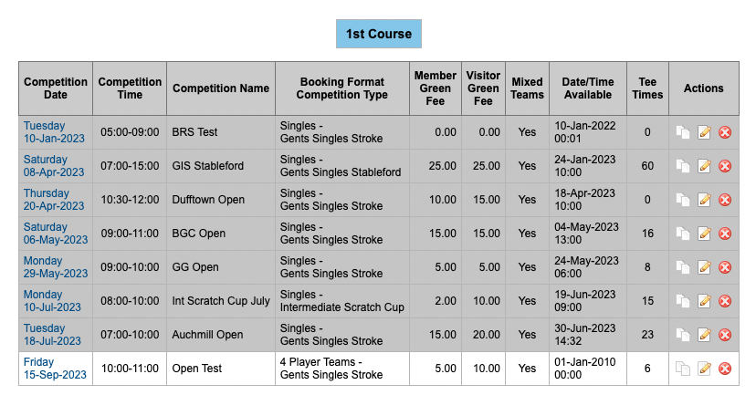
Task: Copy the GG Open competition
Action: pos(683,267)
